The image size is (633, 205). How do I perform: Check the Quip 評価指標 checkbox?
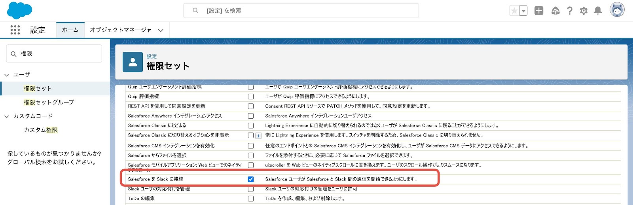pos(251,97)
